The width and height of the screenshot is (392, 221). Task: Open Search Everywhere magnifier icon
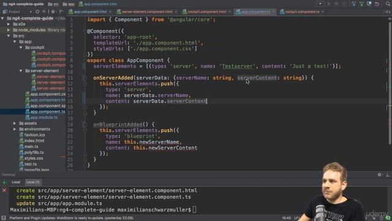click(388, 4)
